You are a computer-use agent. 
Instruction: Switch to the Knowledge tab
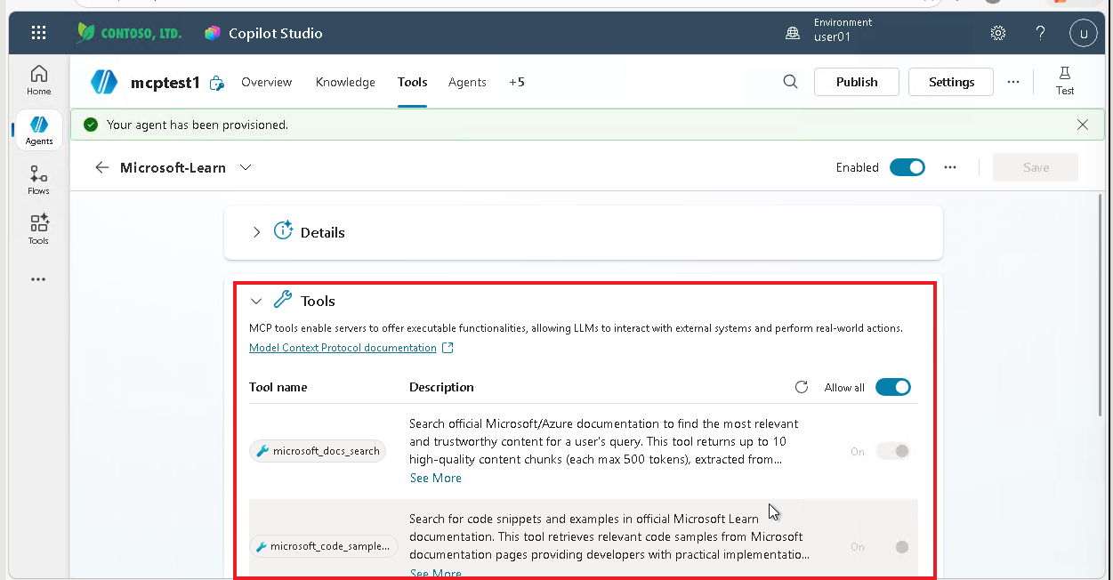tap(345, 82)
